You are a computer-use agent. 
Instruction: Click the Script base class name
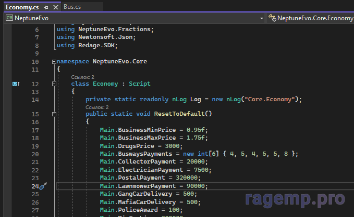tap(139, 84)
